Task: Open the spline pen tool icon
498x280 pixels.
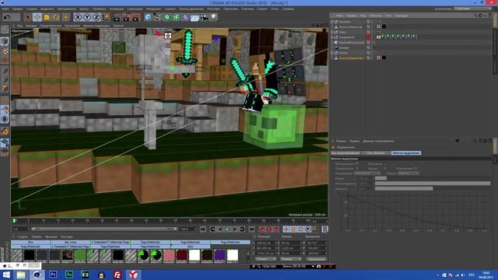Action: coord(157,17)
